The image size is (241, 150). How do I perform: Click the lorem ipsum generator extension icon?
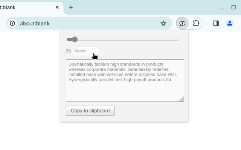pos(182,23)
